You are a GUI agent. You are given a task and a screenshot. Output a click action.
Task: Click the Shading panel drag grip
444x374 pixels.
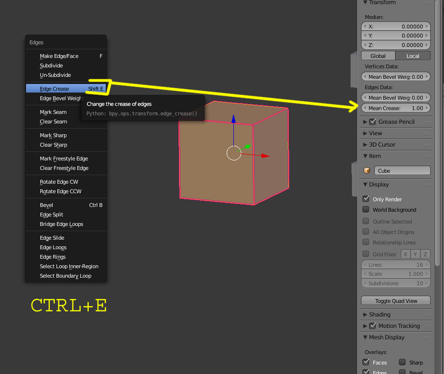click(427, 315)
